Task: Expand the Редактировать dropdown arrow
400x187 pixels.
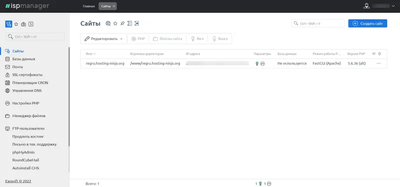Action: coord(121,39)
